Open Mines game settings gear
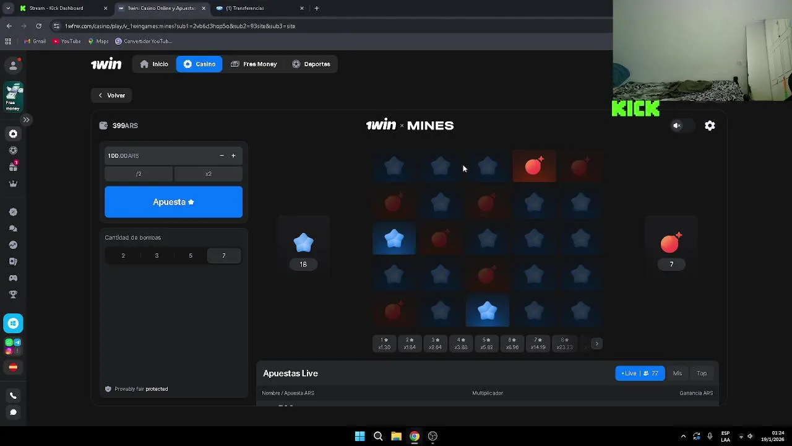The height and width of the screenshot is (446, 792). click(710, 126)
